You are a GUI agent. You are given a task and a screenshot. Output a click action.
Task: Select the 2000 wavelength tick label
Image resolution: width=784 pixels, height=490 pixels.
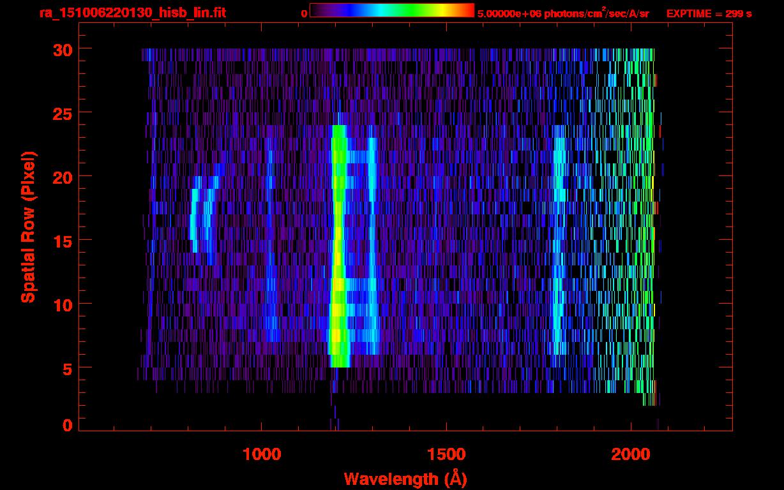(630, 454)
